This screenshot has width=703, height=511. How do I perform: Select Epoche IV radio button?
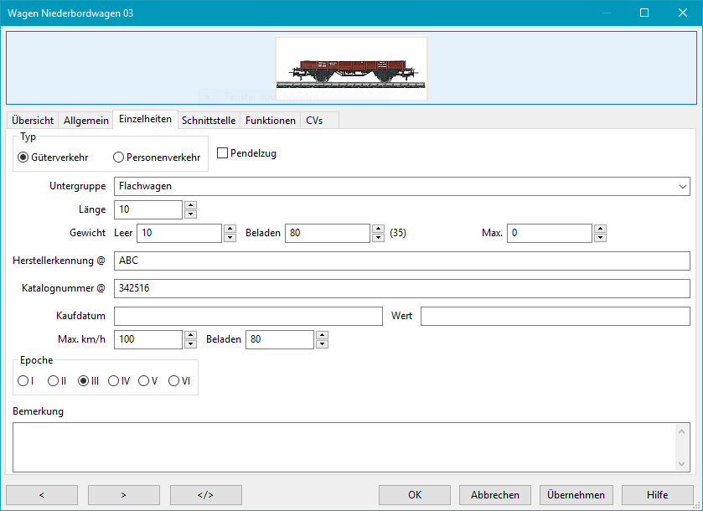pyautogui.click(x=113, y=381)
